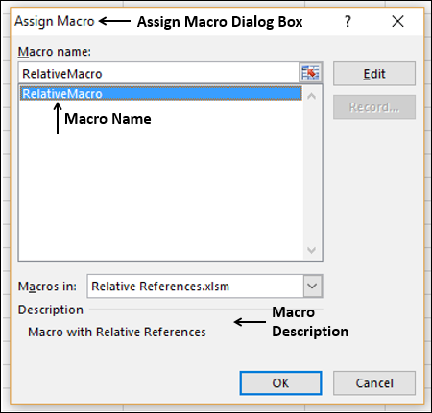The image size is (432, 413).
Task: Select RelativeMacro in the macro list
Action: point(160,94)
